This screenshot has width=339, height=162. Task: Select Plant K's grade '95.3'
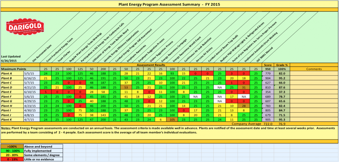(281, 119)
